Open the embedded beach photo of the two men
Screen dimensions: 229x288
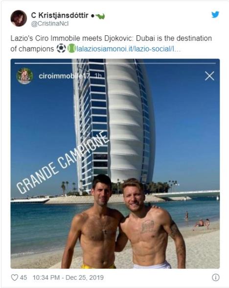point(115,164)
